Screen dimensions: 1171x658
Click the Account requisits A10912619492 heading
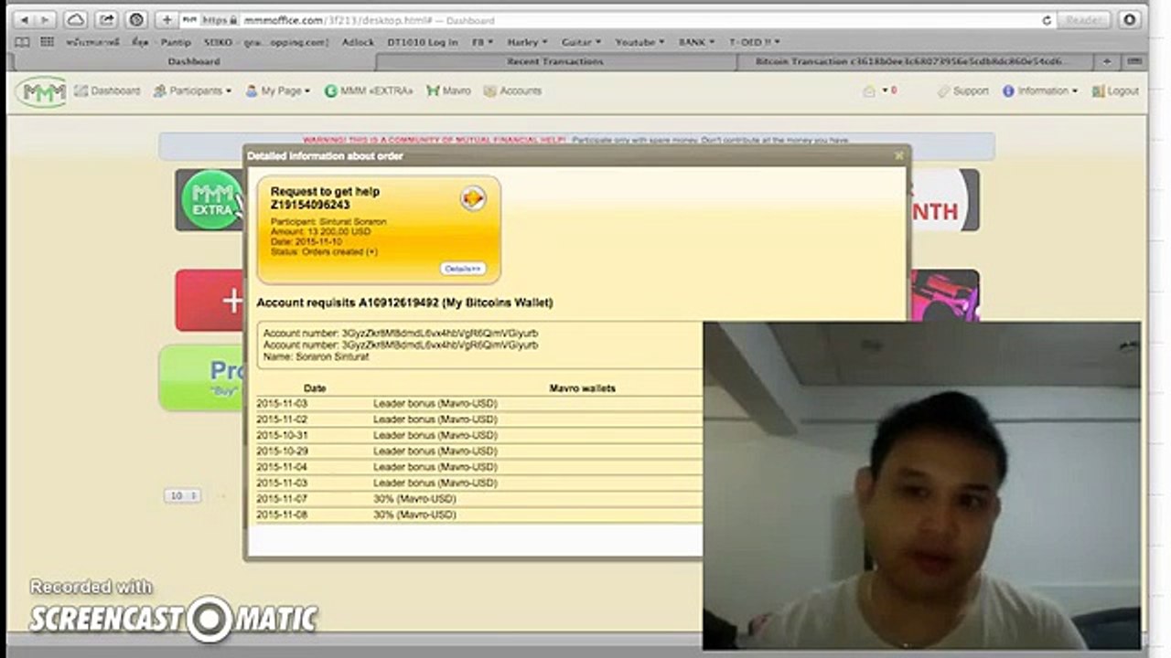click(404, 302)
